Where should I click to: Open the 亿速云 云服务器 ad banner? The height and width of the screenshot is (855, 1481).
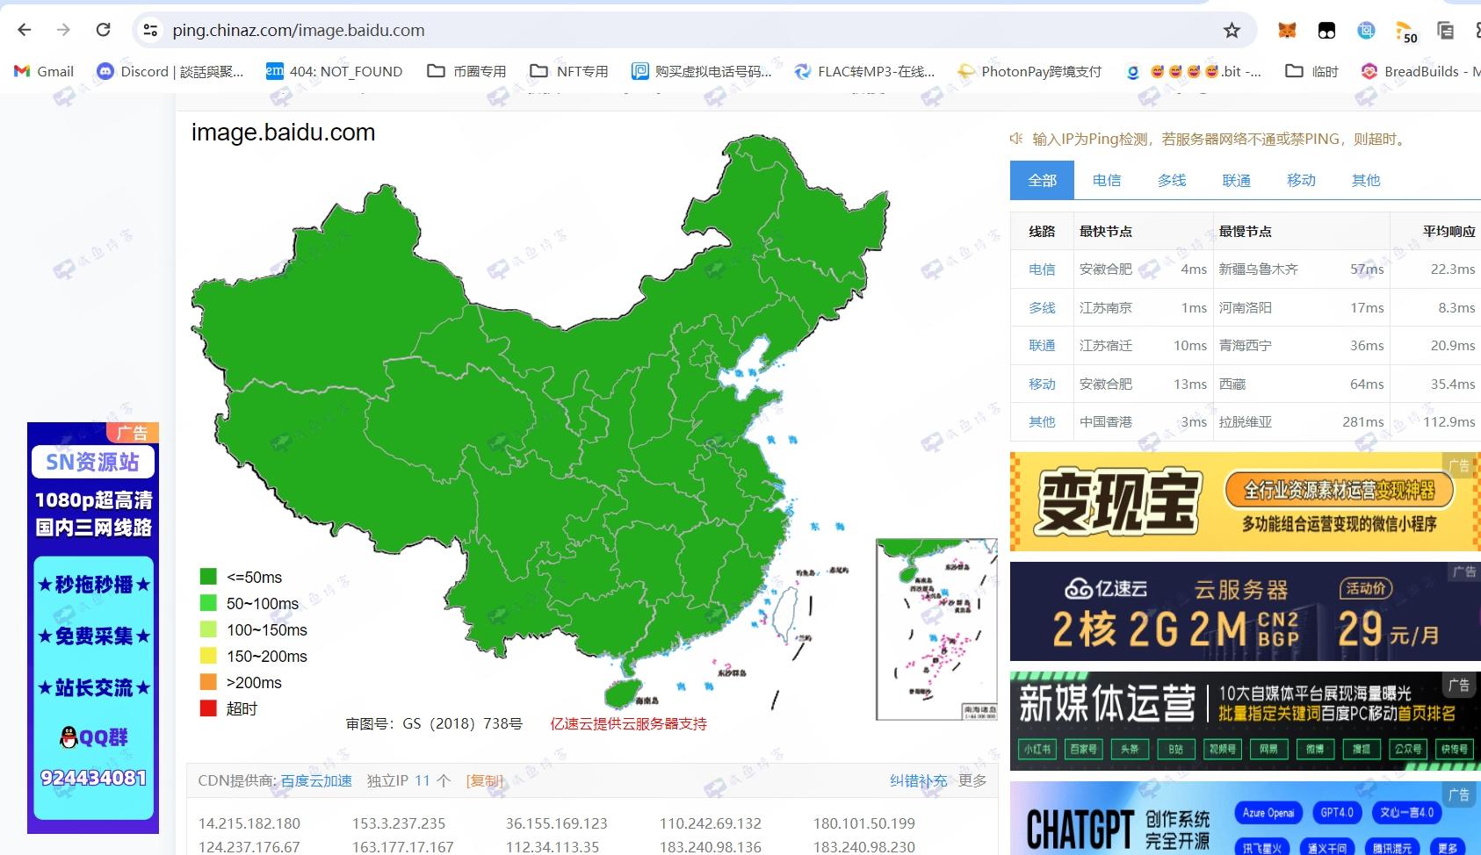[x=1246, y=611]
